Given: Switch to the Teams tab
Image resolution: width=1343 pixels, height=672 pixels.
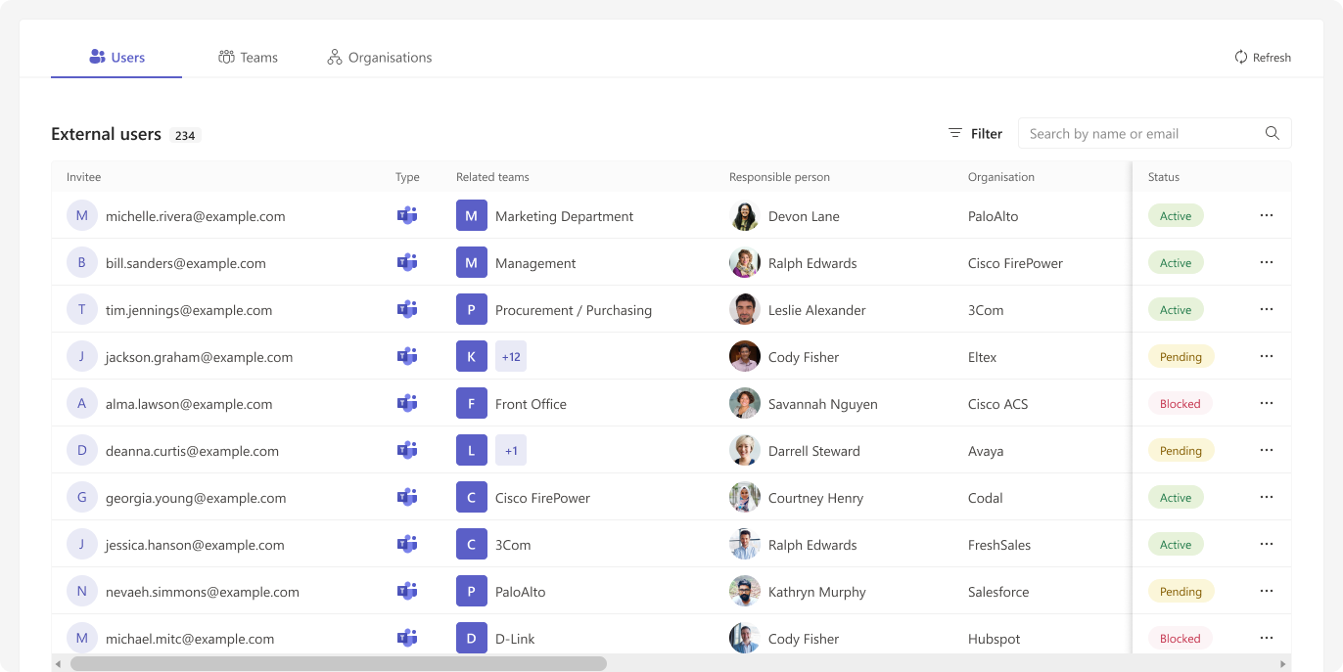Looking at the screenshot, I should [x=249, y=58].
